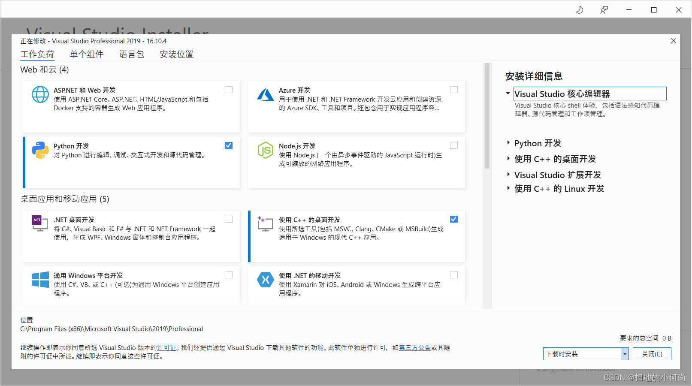Enable the Node.js development checkbox
Screen dimensions: 692x386
[x=454, y=145]
